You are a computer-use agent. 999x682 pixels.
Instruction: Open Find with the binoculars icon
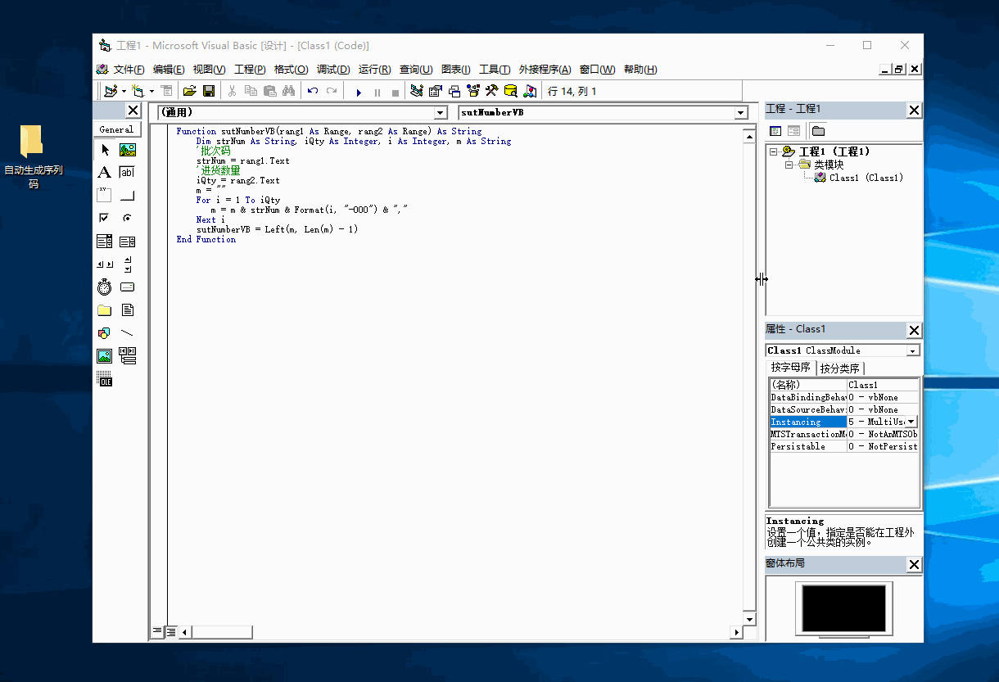pos(288,91)
